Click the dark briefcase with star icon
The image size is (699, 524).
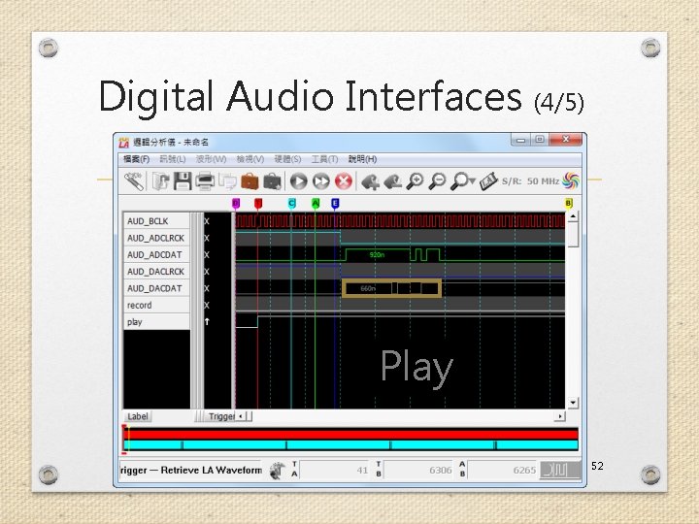click(x=273, y=181)
